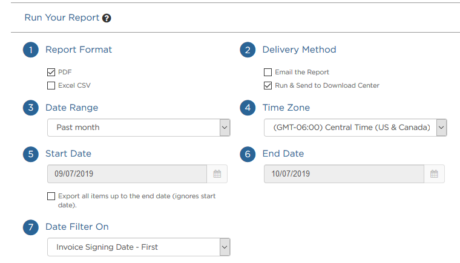Expand the Past month date range dropdown
Viewport: 460px width, 263px height.
(139, 128)
